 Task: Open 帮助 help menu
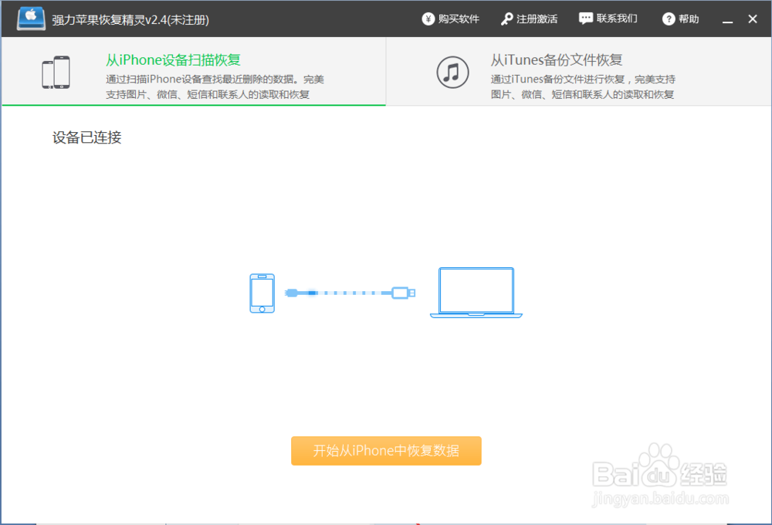680,19
